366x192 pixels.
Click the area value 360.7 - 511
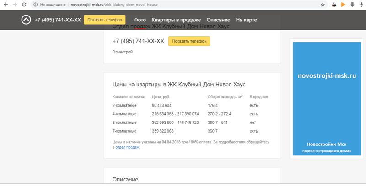[x=217, y=123]
